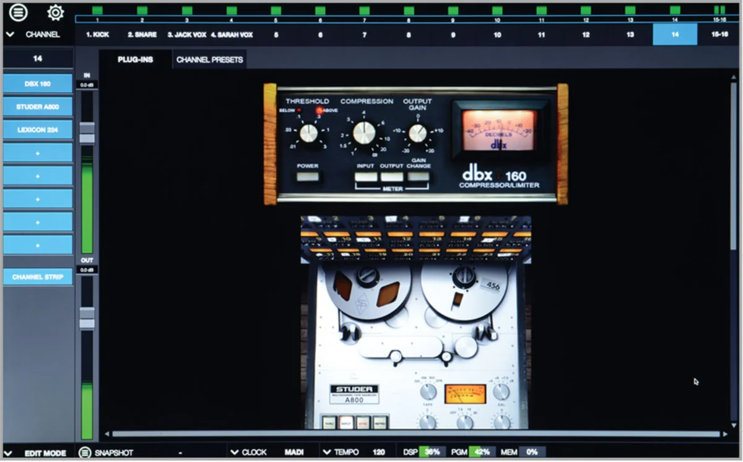Select channel 7 in the channel bar
Image resolution: width=743 pixels, height=462 pixels.
click(x=364, y=35)
